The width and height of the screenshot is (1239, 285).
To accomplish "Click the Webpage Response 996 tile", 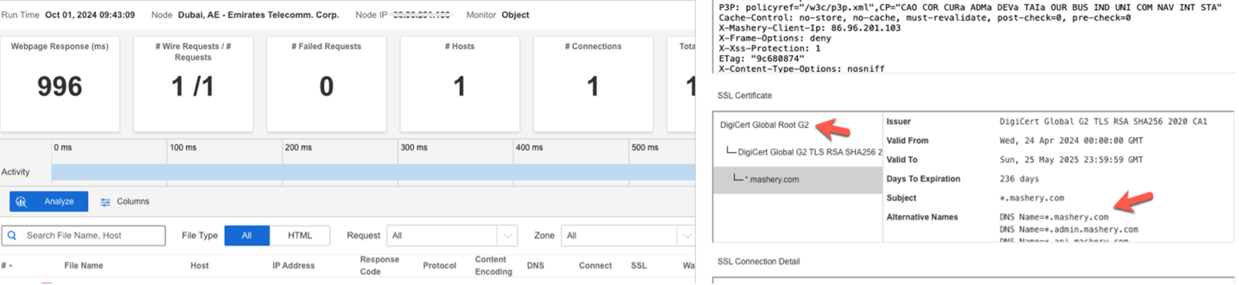I will point(60,84).
